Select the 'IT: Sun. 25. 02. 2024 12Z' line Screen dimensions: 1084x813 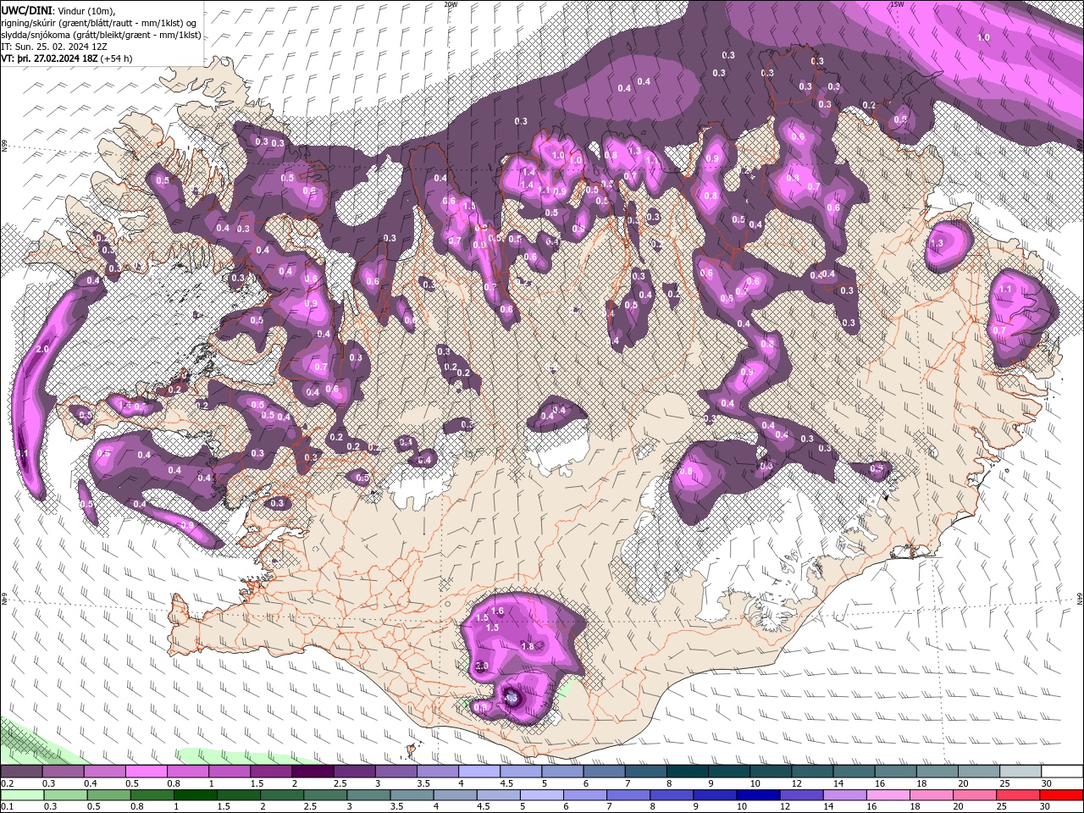pos(53,47)
